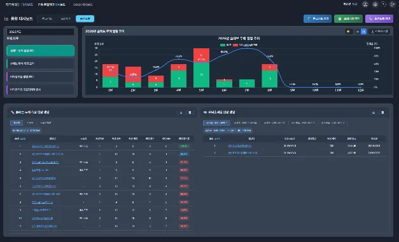Switch chart to the line chart icon
This screenshot has width=399, height=242.
(358, 32)
